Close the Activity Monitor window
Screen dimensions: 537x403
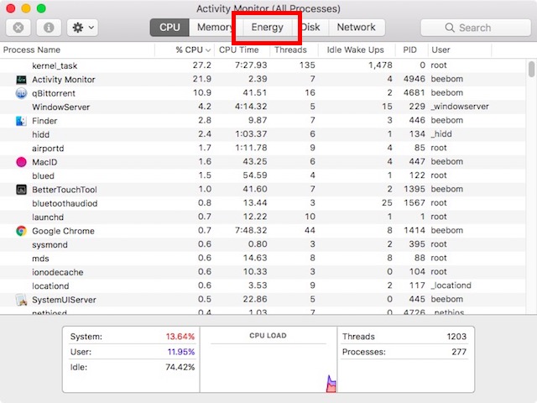(11, 8)
